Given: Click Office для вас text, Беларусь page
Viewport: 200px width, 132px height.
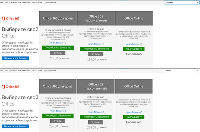Looking at the screenshot, I should pos(96,29).
